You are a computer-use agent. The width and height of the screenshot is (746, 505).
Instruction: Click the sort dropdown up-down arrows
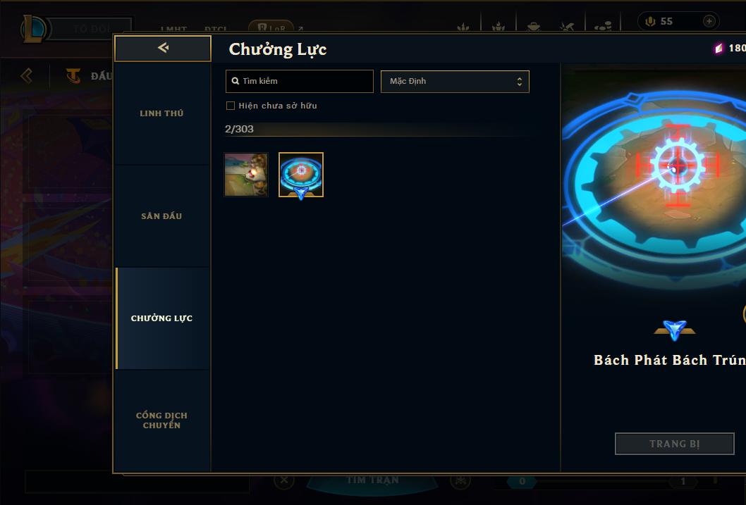(x=520, y=82)
